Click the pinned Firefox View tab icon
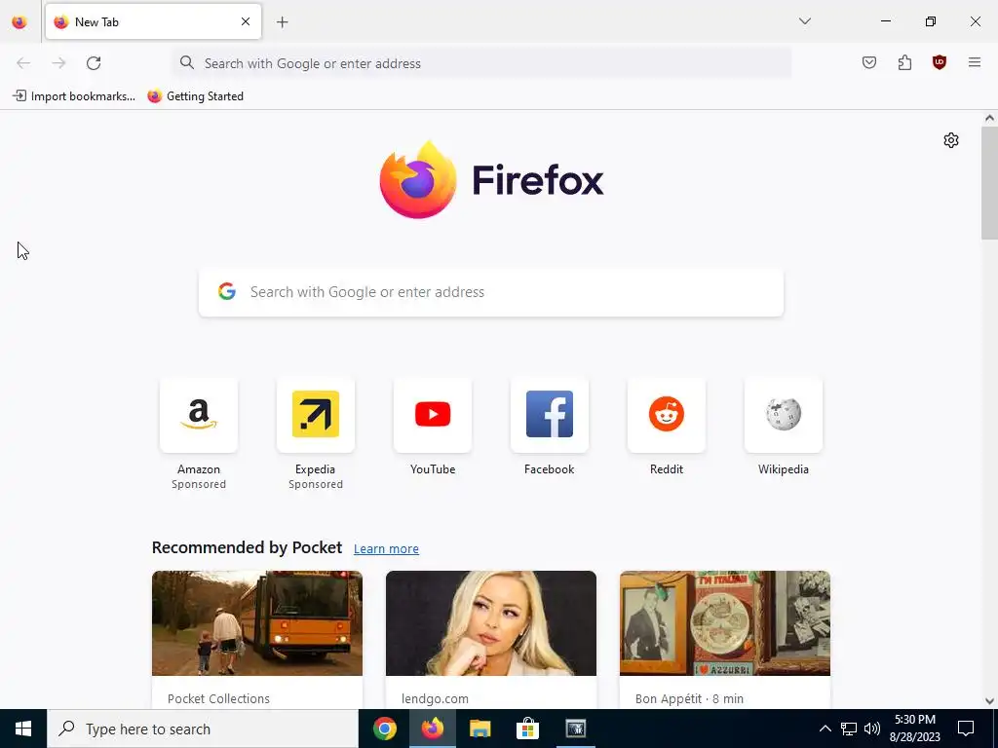 coord(19,21)
